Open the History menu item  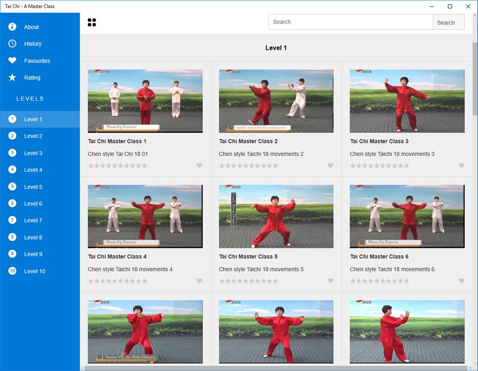coord(40,44)
